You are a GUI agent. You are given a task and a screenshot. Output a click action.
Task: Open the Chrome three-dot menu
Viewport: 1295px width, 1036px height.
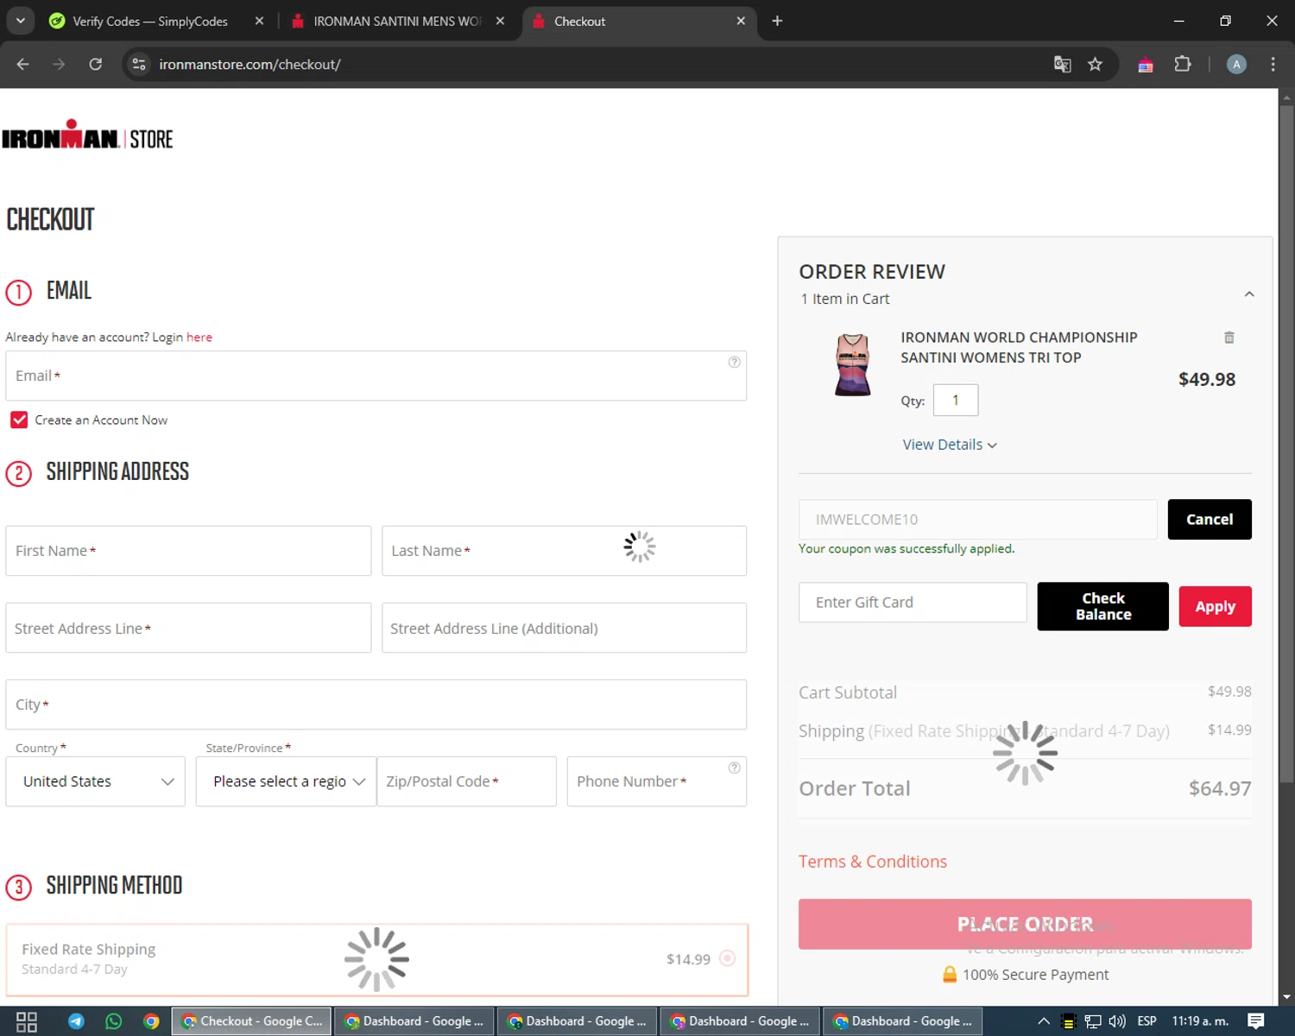coord(1273,64)
